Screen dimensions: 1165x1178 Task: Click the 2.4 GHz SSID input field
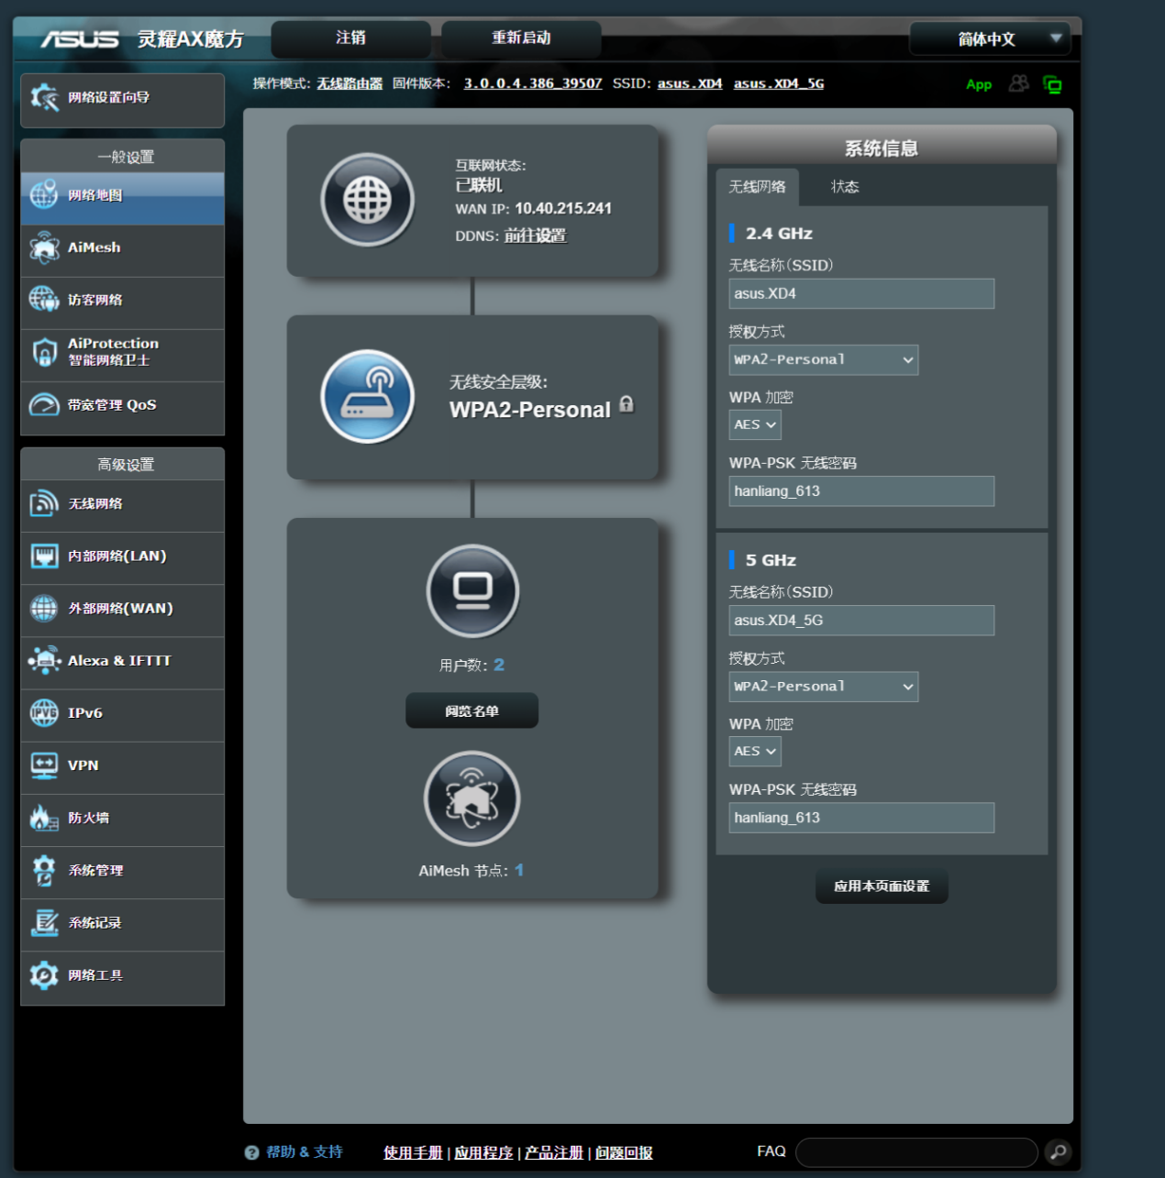(x=861, y=294)
